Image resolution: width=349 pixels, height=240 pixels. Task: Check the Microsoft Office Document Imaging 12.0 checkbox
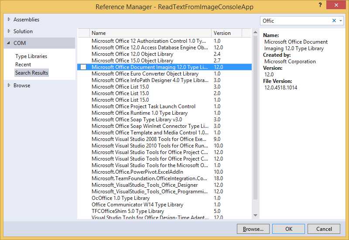83,67
